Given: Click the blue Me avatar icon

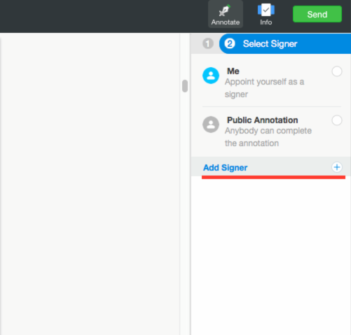Looking at the screenshot, I should coord(211,76).
